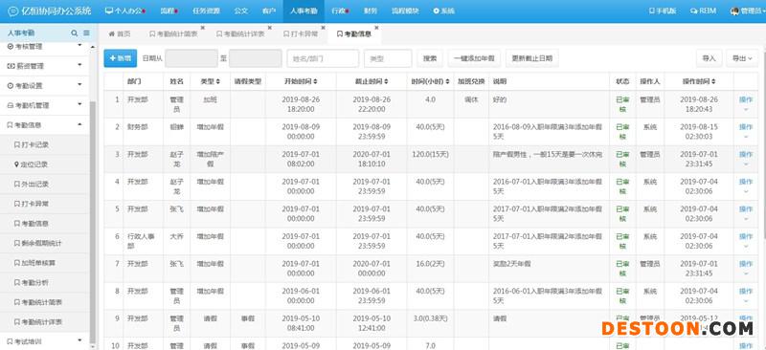Click the 新增 add button
766x350 pixels.
click(x=121, y=58)
